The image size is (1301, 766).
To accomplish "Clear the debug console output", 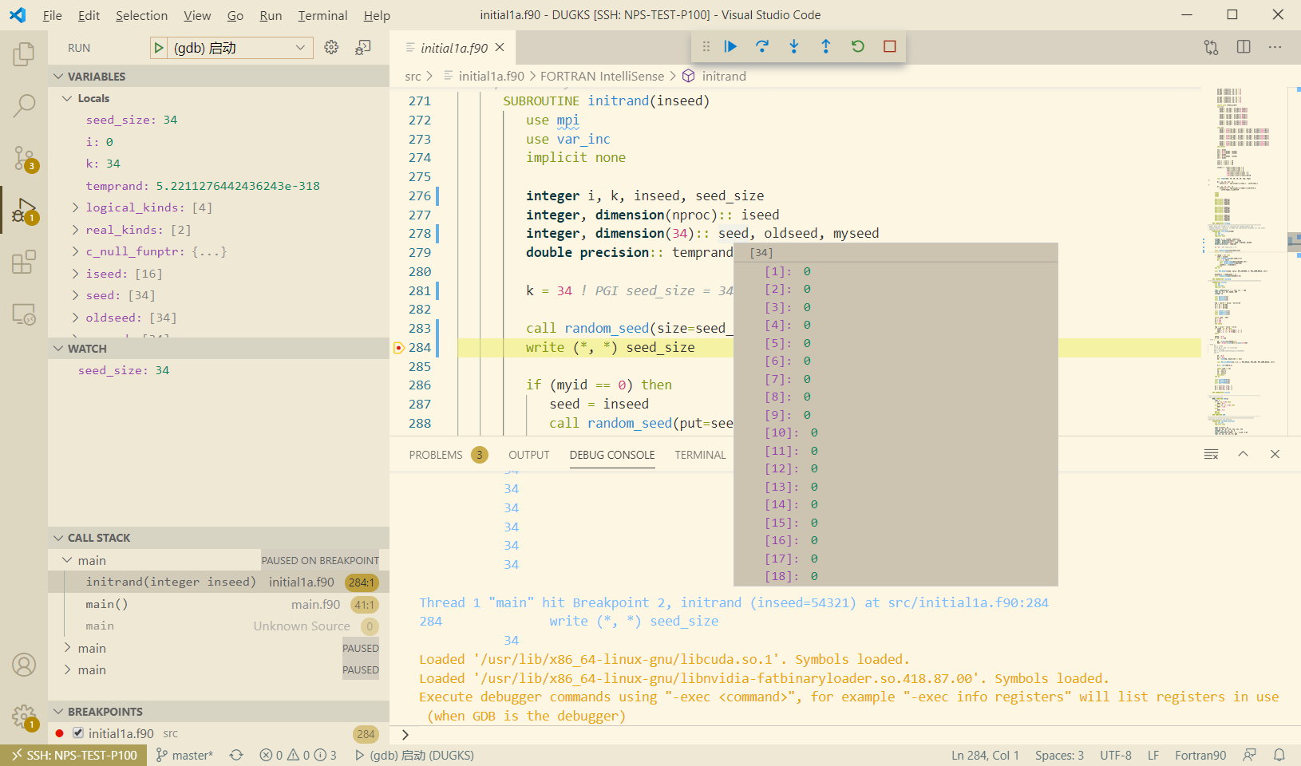I will click(1212, 454).
